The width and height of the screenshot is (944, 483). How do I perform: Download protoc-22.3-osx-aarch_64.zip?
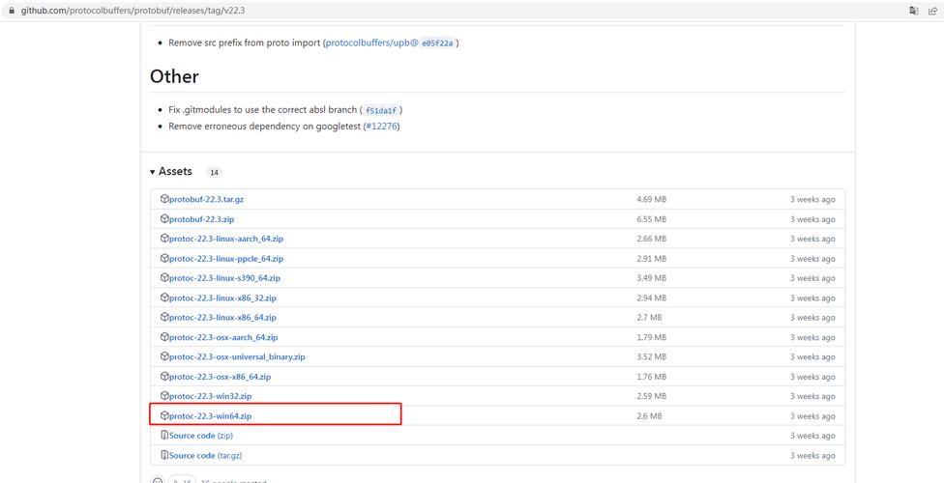pos(224,337)
